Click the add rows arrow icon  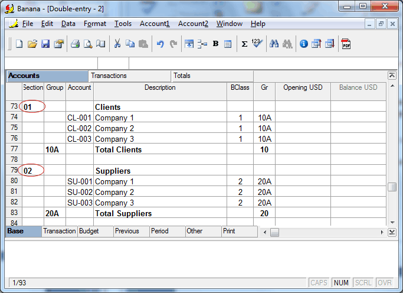point(202,44)
